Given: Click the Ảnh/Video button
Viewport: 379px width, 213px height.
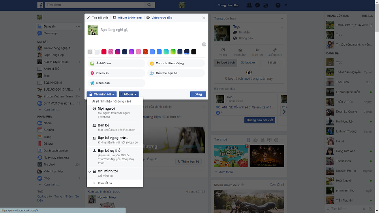Looking at the screenshot, I should [116, 63].
